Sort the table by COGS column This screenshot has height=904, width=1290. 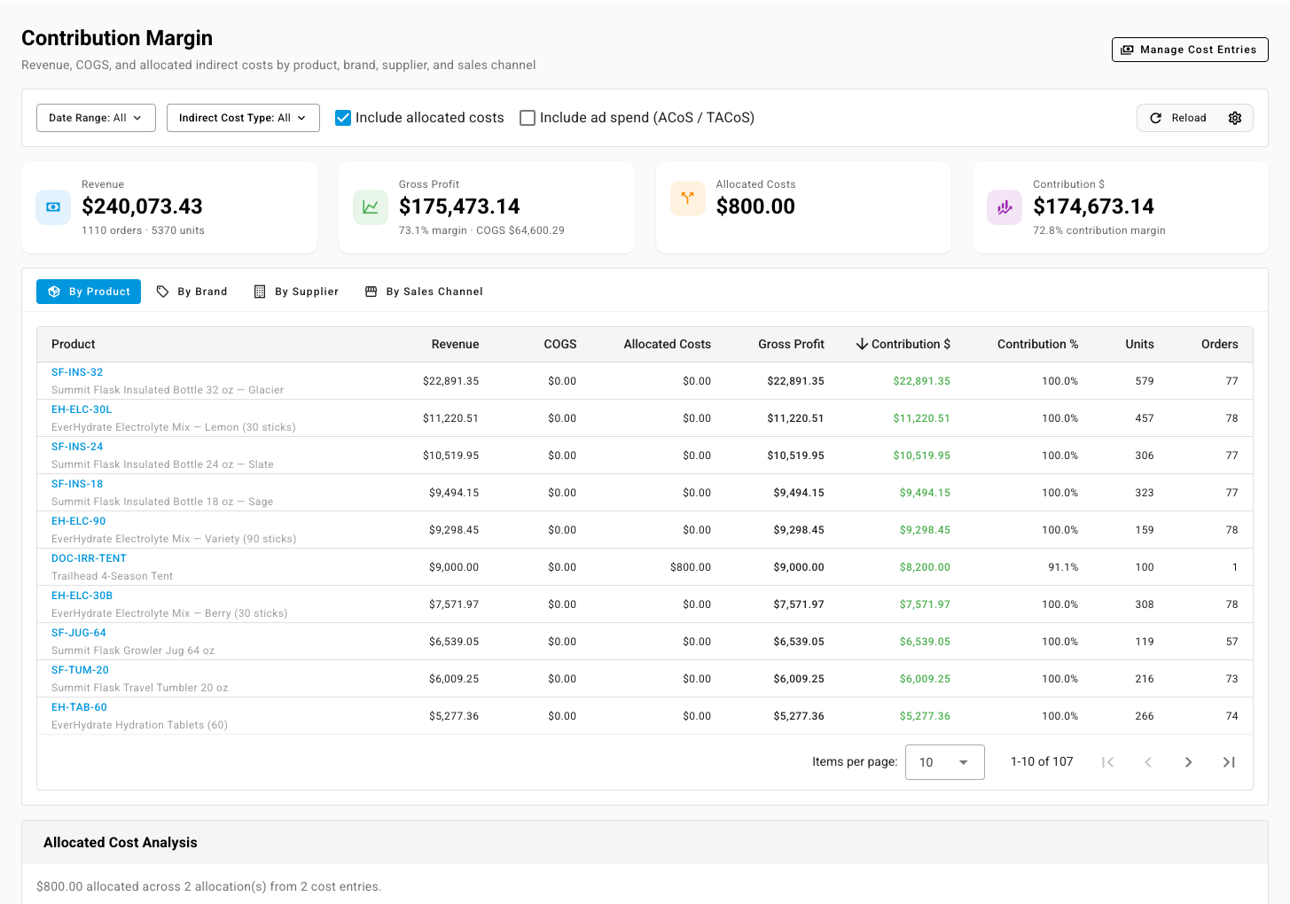560,344
